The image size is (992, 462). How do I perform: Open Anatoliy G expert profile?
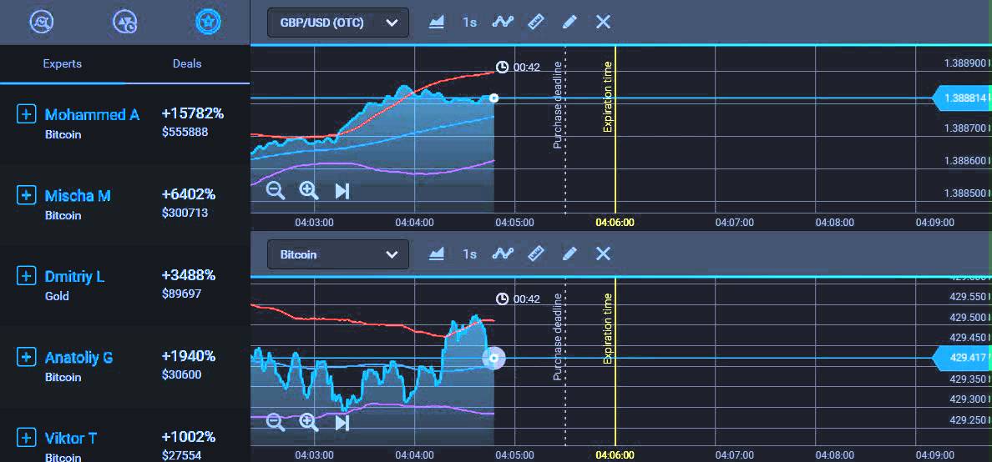[x=78, y=358]
